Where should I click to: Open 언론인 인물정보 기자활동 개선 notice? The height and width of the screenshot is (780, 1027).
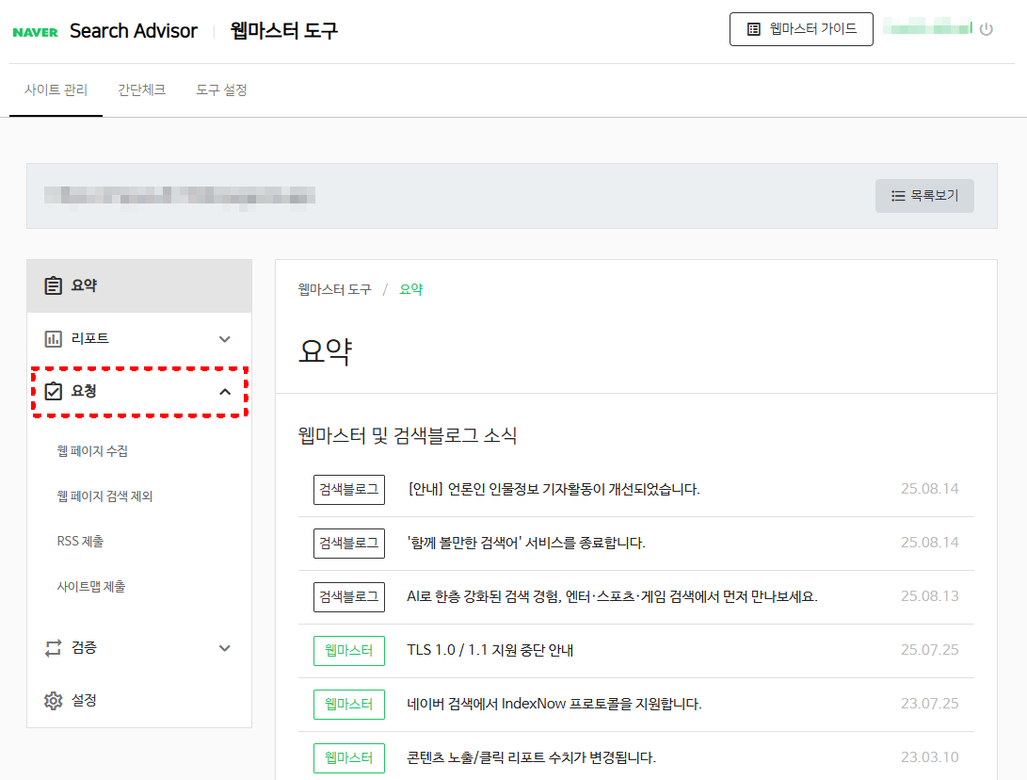[554, 489]
